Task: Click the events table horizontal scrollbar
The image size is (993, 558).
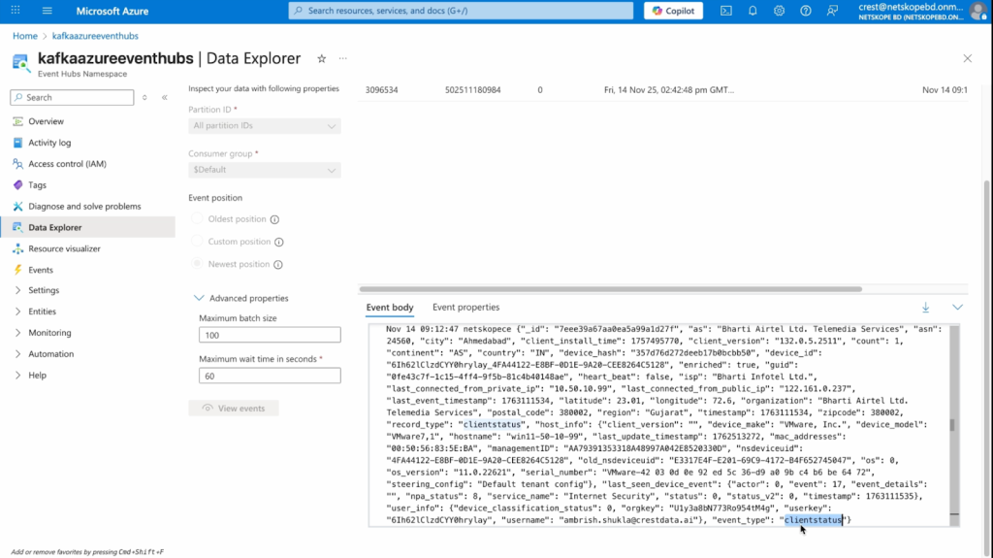Action: (x=611, y=289)
